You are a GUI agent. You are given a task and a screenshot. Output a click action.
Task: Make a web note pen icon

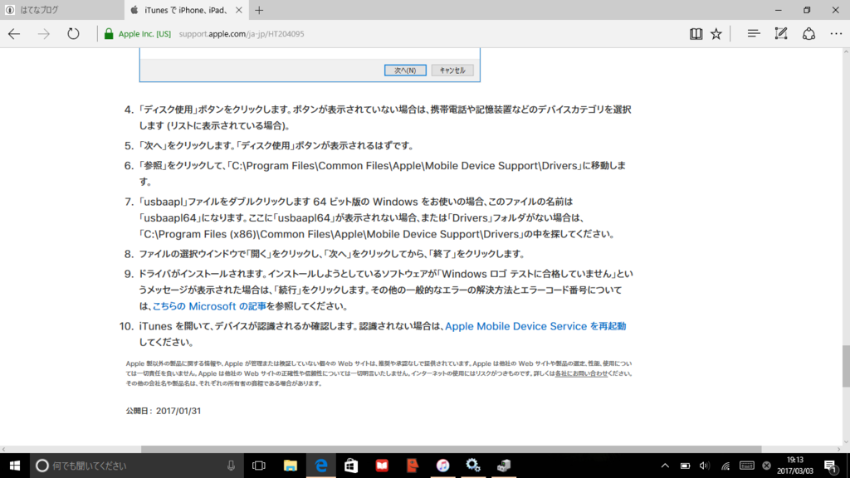[x=780, y=33]
